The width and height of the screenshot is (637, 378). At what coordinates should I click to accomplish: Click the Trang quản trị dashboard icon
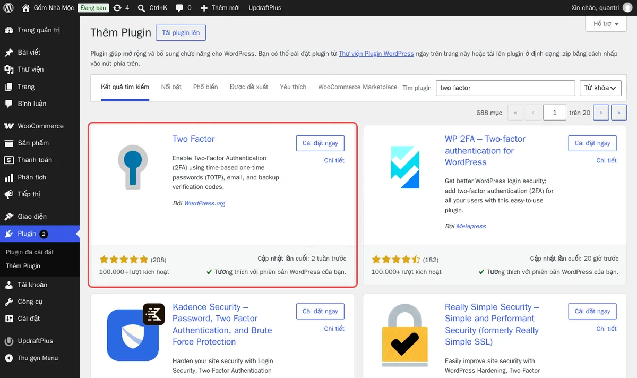(9, 30)
